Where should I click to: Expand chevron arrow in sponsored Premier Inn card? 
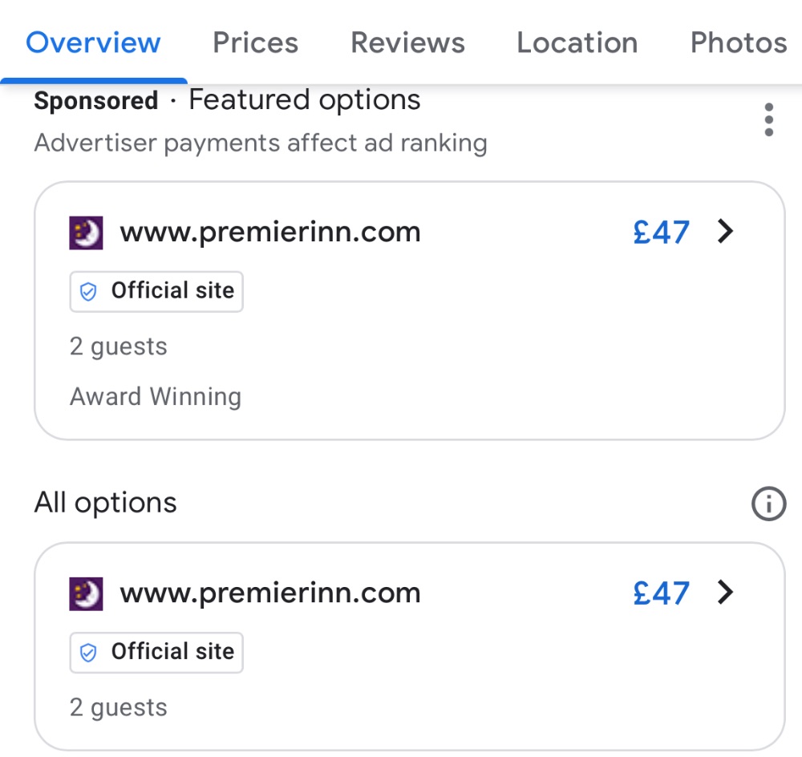725,232
